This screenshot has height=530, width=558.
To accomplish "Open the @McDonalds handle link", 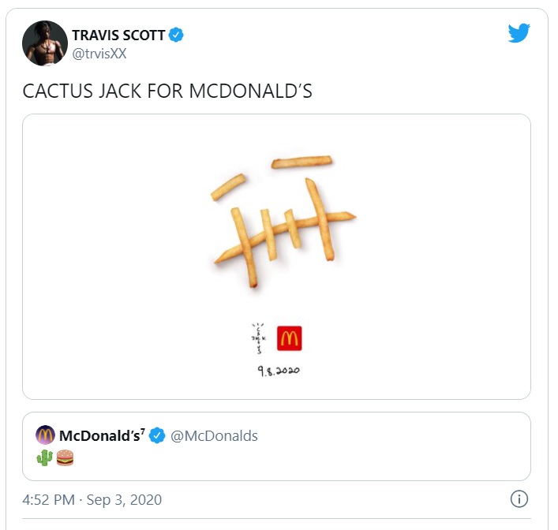I will tap(214, 435).
